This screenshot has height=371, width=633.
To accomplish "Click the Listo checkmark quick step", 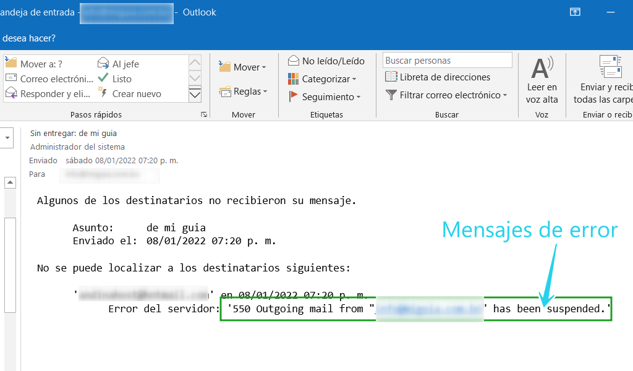I will click(115, 79).
